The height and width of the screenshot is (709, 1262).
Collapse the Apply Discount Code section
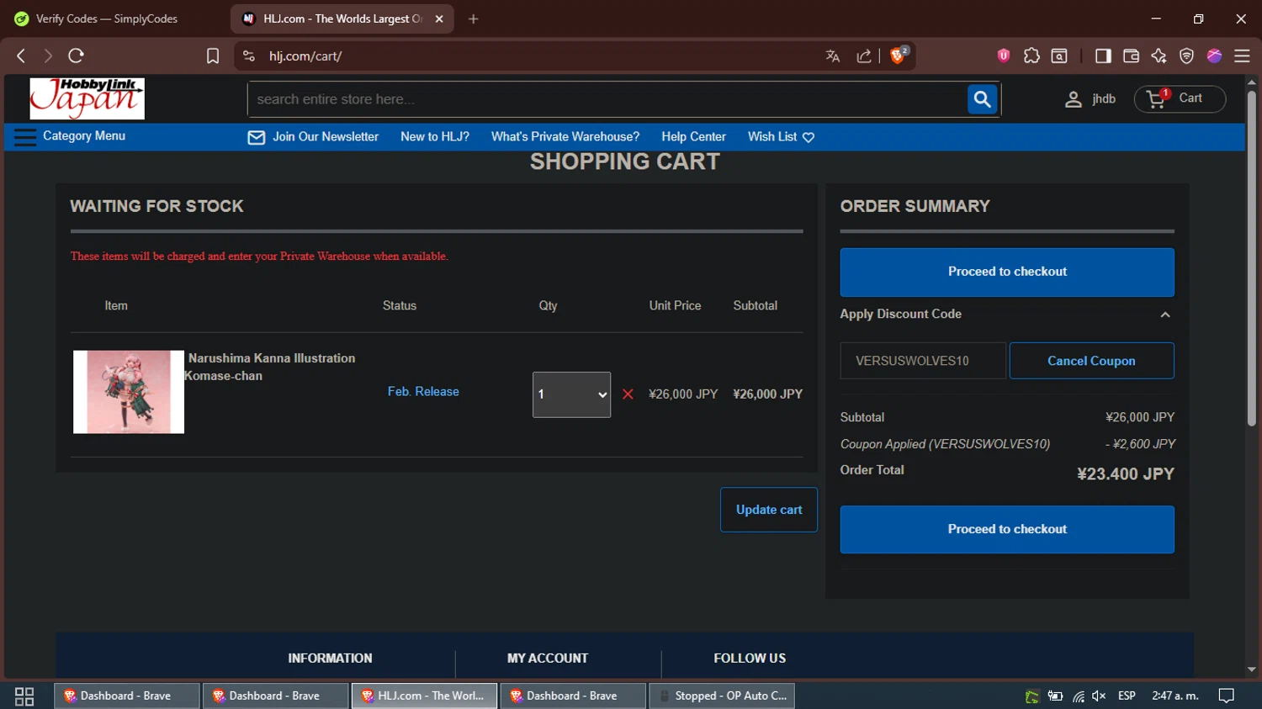pos(1165,315)
